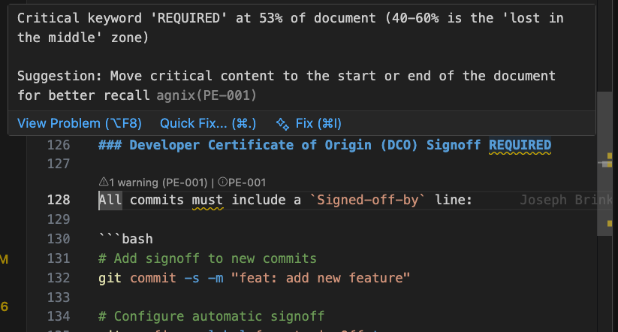Image resolution: width=618 pixels, height=332 pixels.
Task: Click the Joseph Brink blame annotation
Action: pyautogui.click(x=566, y=200)
